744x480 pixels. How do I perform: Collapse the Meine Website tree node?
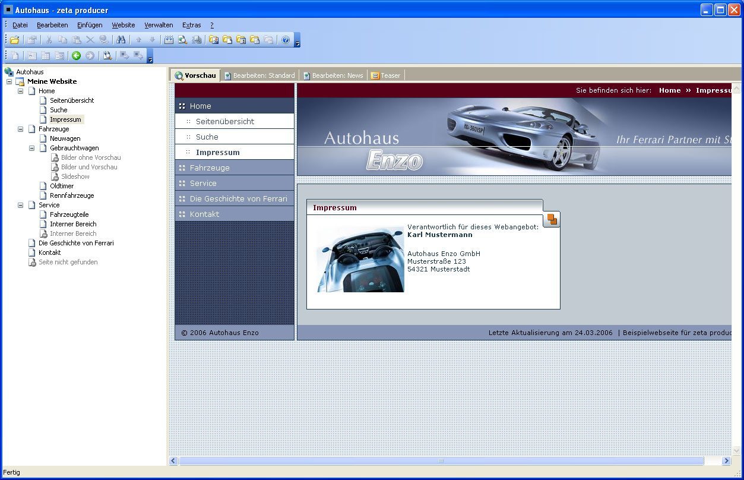point(10,81)
